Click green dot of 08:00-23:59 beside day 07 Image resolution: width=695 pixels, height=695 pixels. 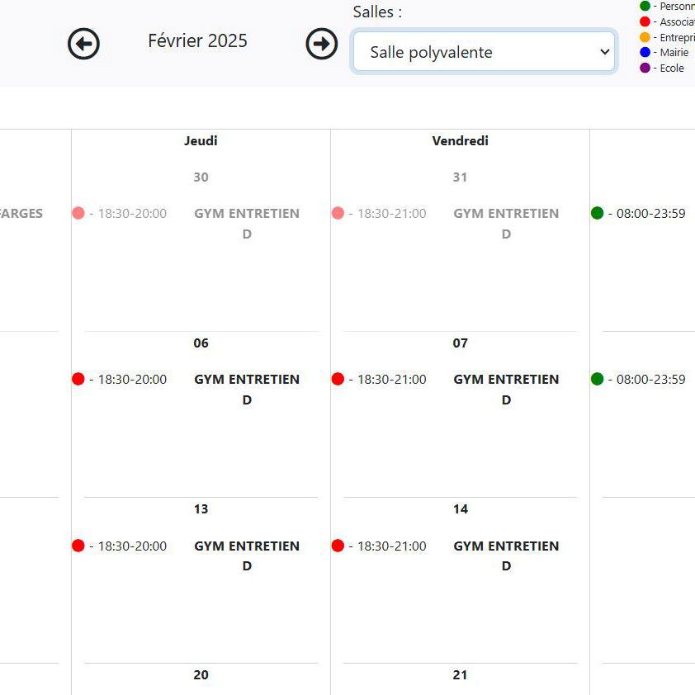(597, 379)
